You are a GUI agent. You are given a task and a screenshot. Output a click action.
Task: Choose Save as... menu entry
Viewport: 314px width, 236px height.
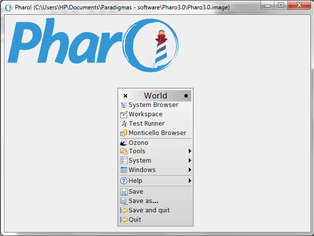155,201
